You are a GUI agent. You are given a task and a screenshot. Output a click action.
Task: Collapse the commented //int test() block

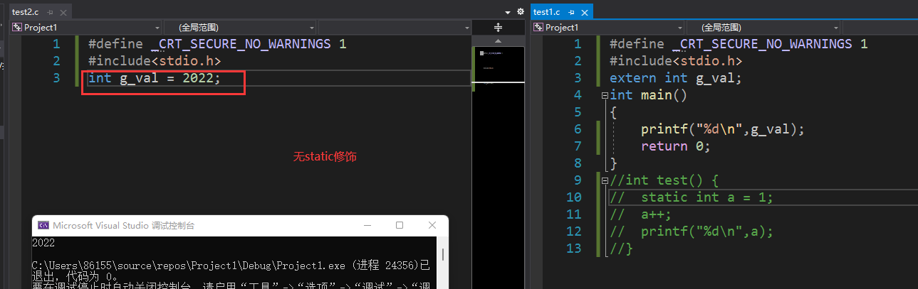tap(605, 180)
